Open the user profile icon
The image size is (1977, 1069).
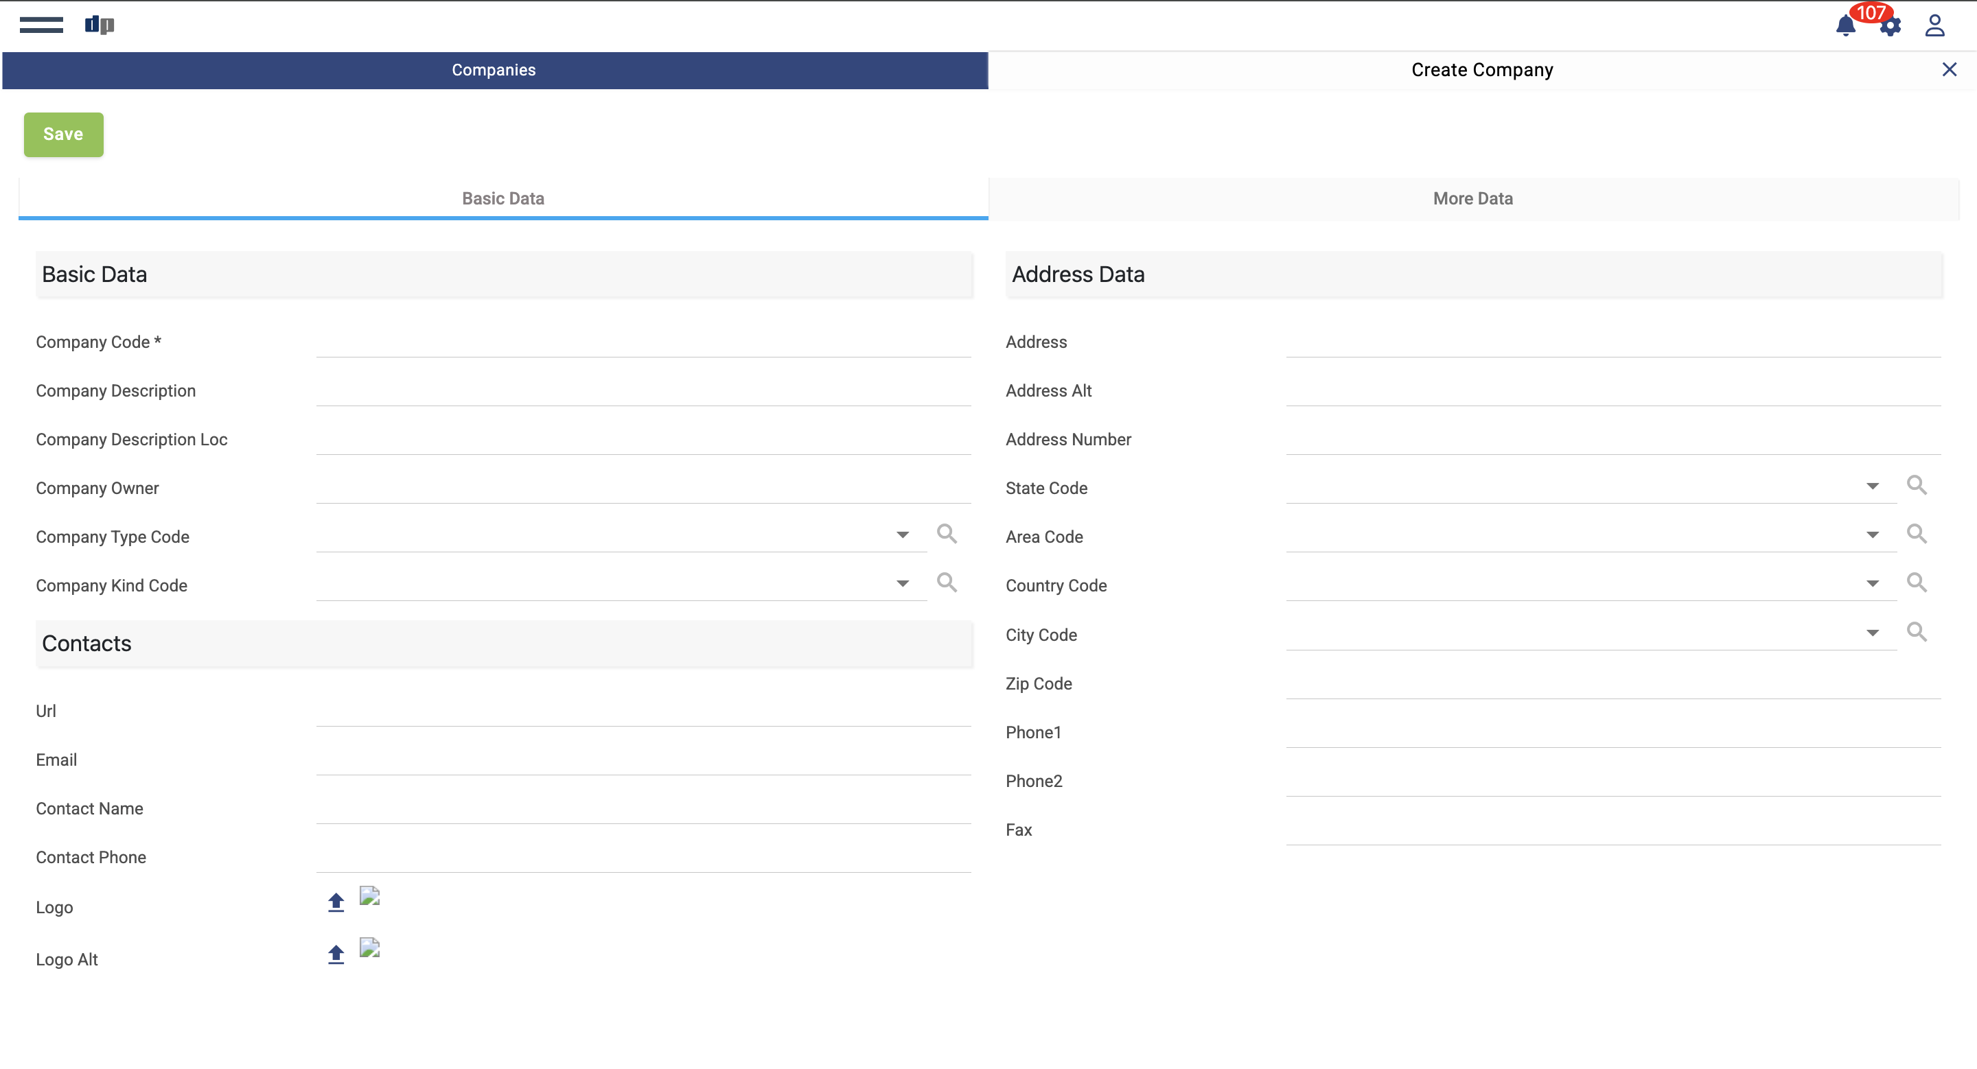1934,26
